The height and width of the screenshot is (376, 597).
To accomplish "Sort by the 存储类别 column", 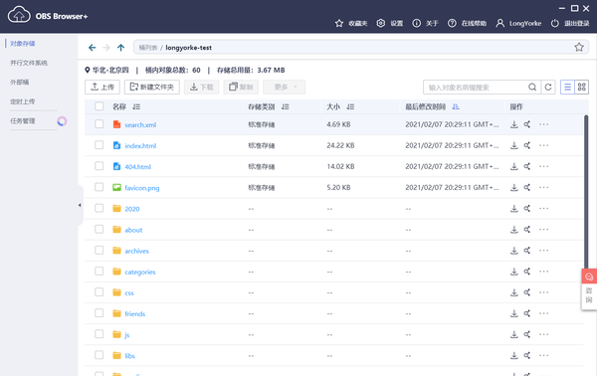I will (286, 107).
